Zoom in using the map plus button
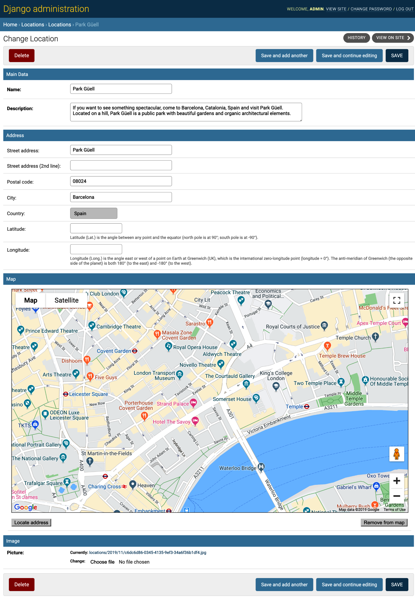Viewport: 415px width, 598px height. [396, 481]
